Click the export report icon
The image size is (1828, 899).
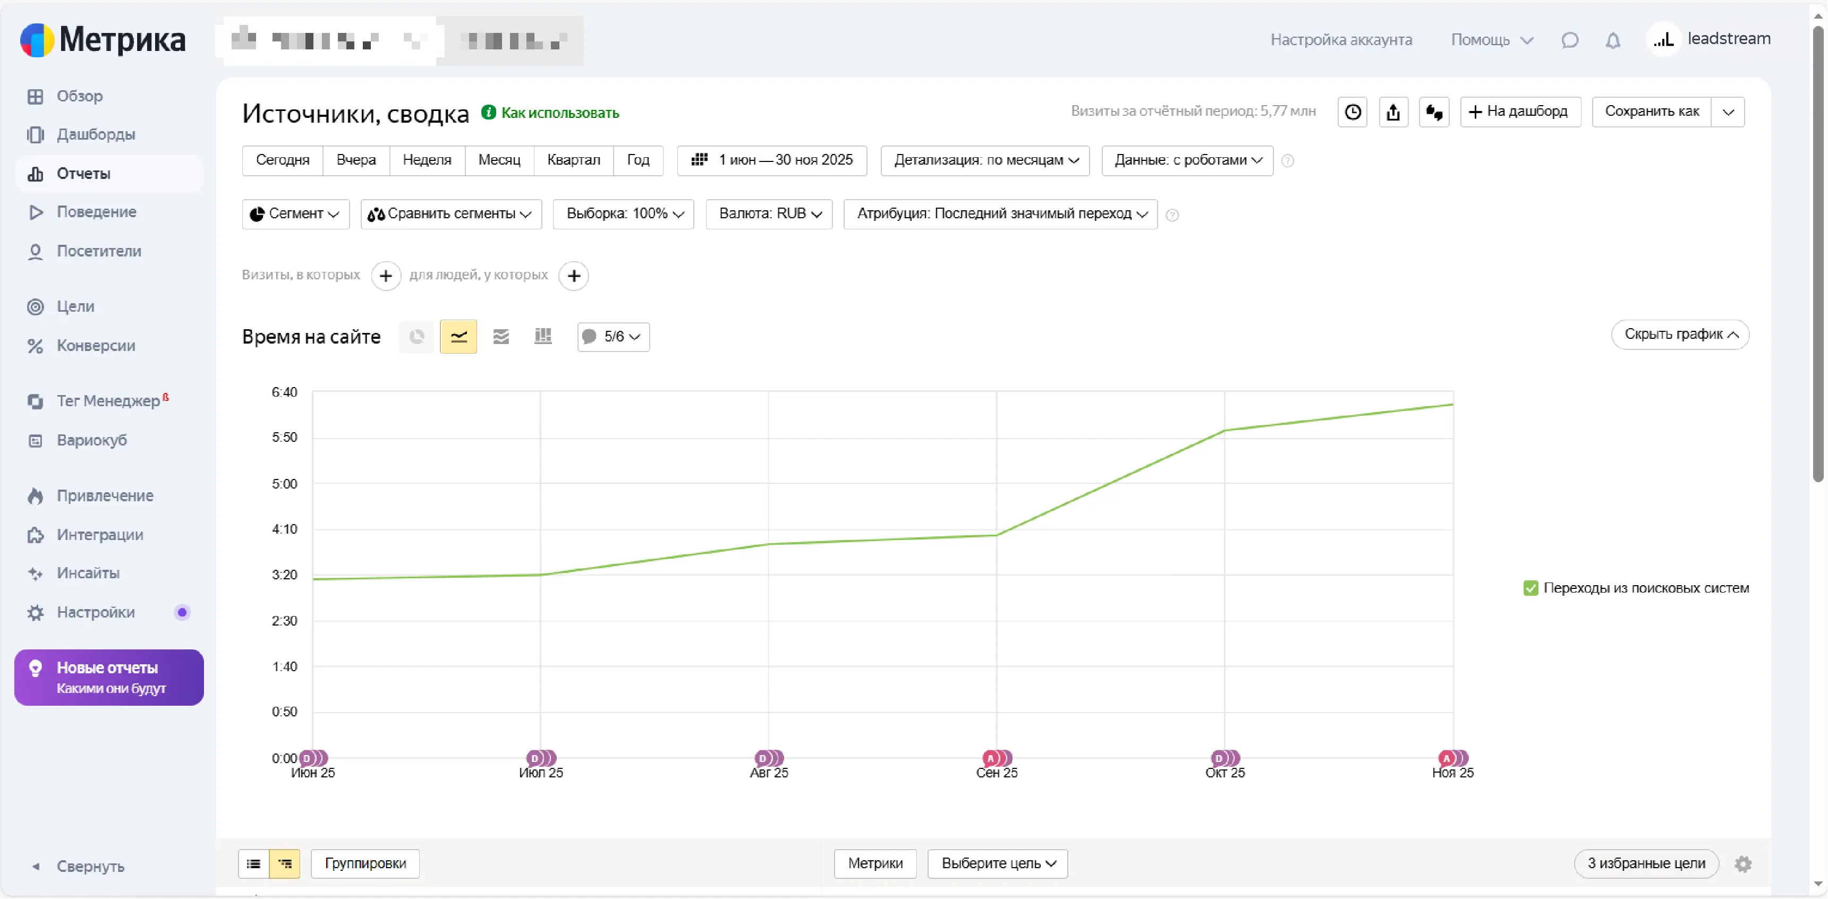[x=1393, y=112]
